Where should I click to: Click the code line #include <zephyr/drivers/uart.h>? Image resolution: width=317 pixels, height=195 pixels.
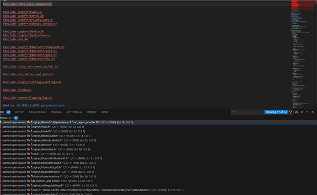click(x=28, y=20)
